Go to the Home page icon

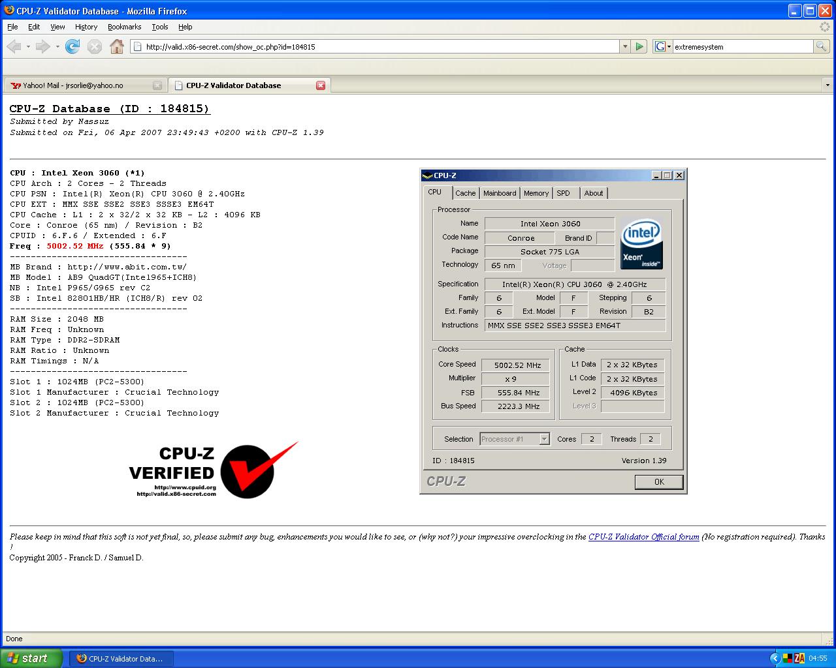click(117, 46)
